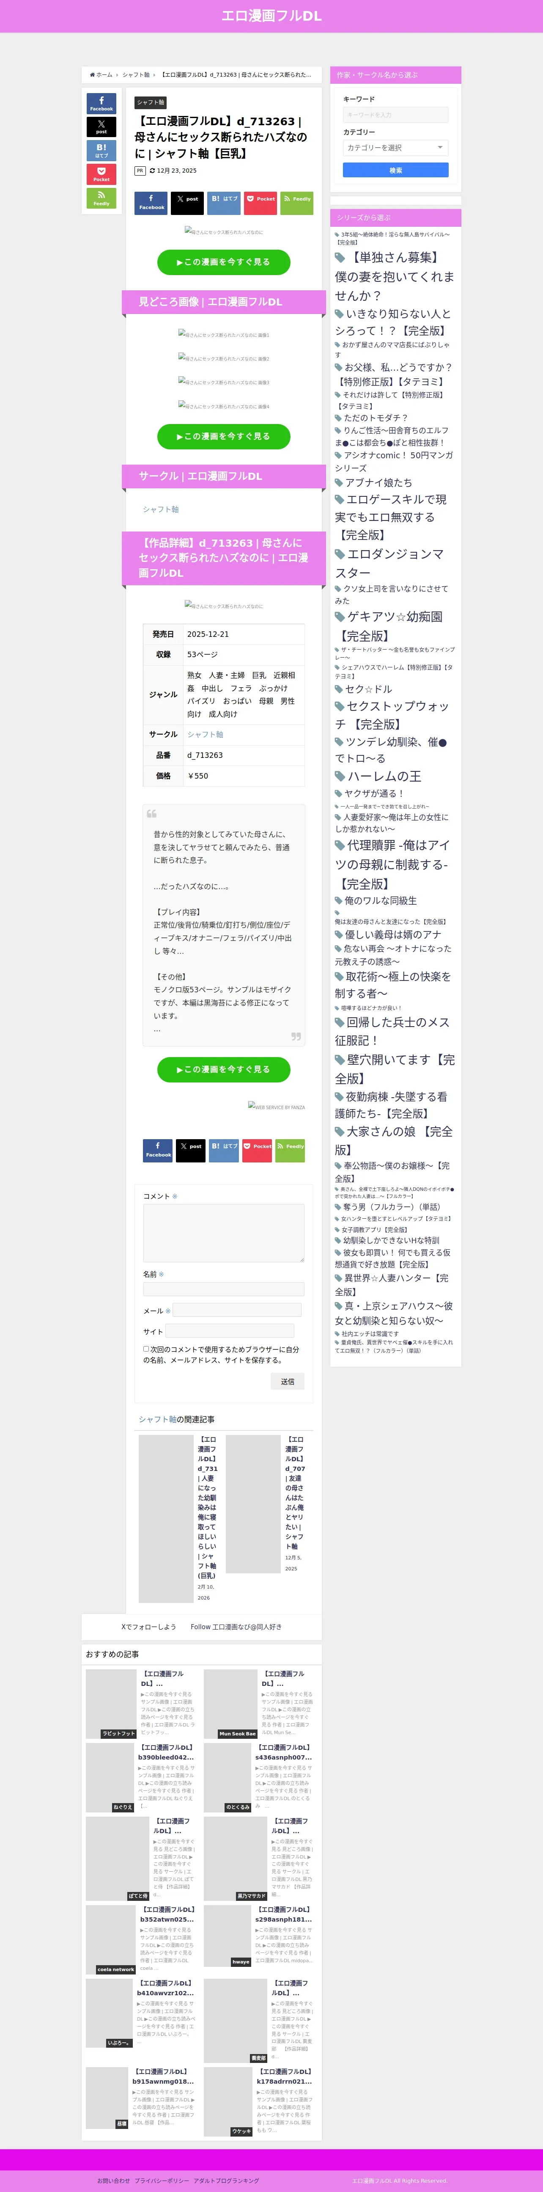
Task: Click the X post icon in left floating sidebar
Action: click(x=101, y=127)
